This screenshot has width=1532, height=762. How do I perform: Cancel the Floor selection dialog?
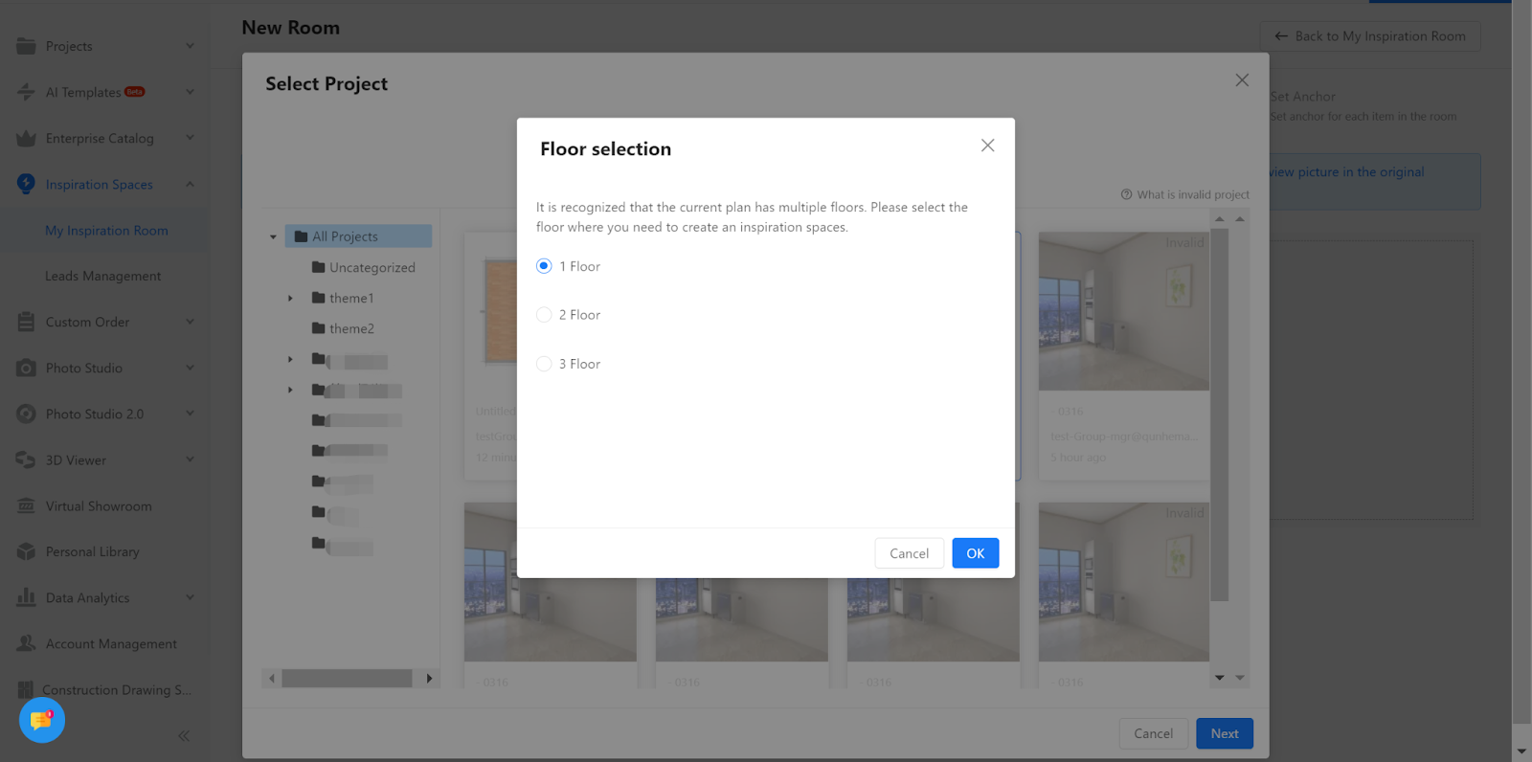point(909,553)
